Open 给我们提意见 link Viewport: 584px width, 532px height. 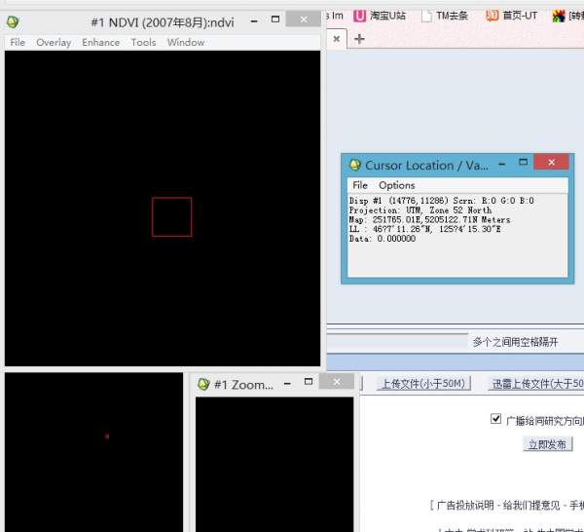click(x=531, y=506)
